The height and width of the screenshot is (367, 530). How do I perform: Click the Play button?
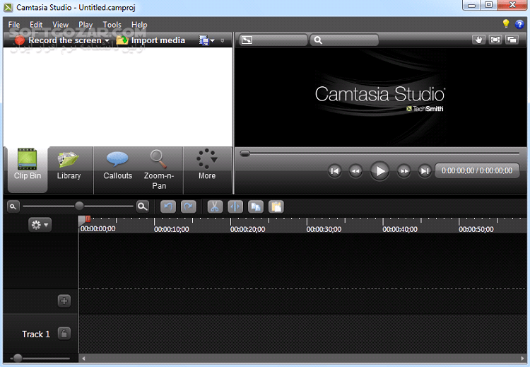379,171
